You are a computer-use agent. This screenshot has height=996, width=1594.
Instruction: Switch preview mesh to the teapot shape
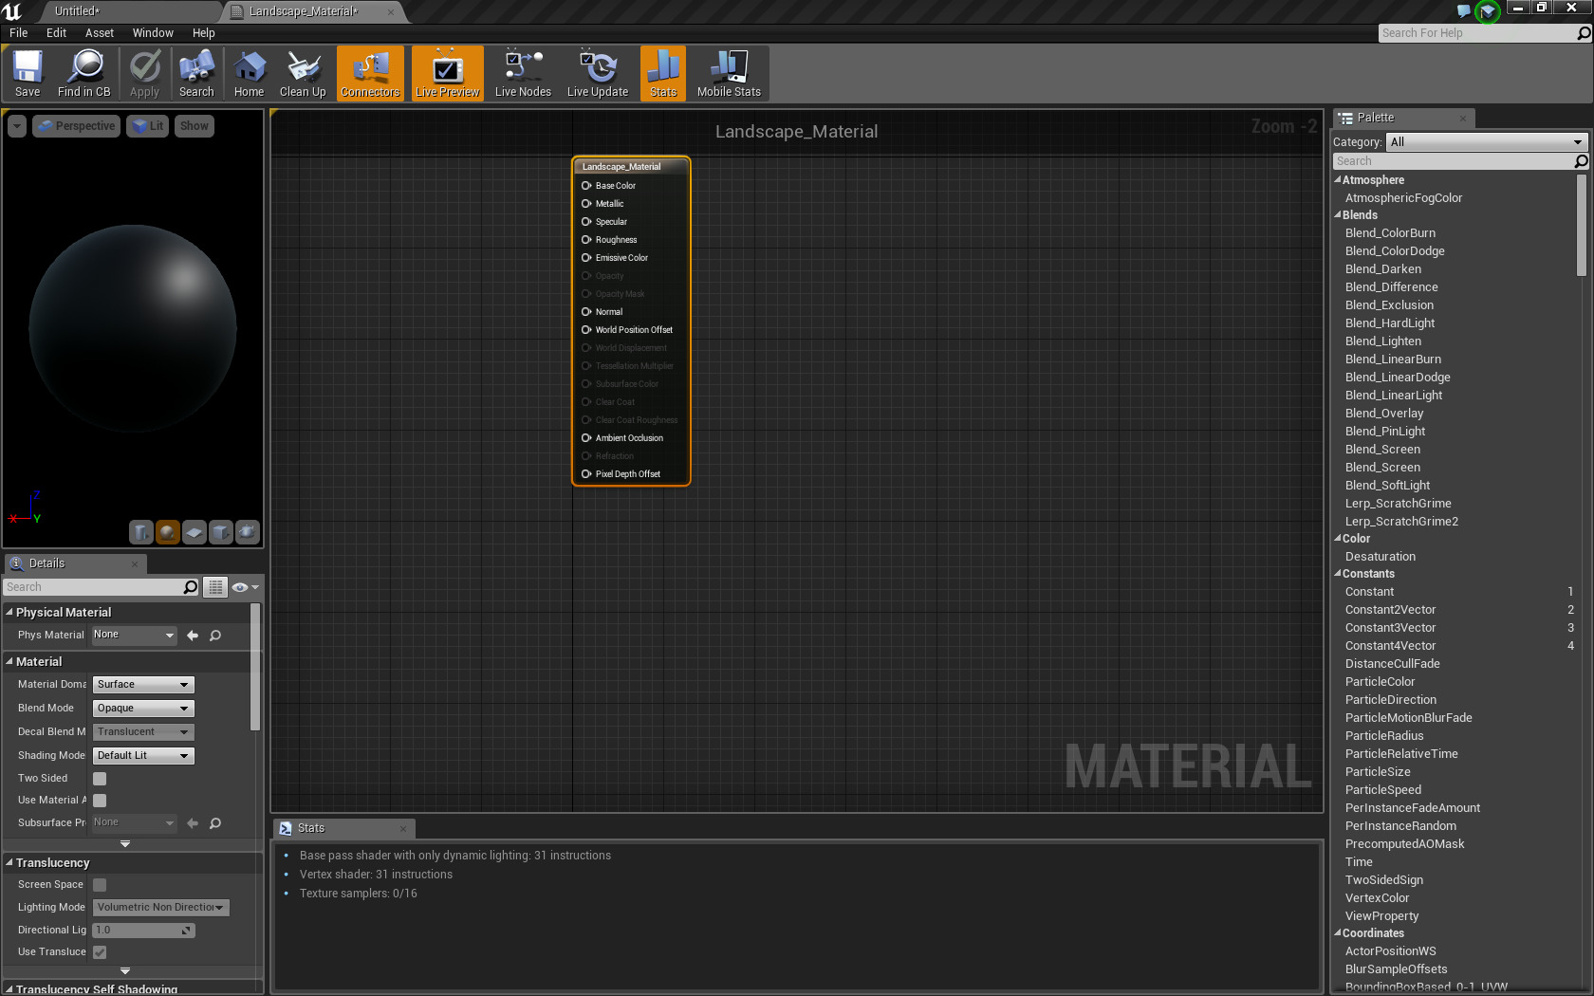pos(248,532)
